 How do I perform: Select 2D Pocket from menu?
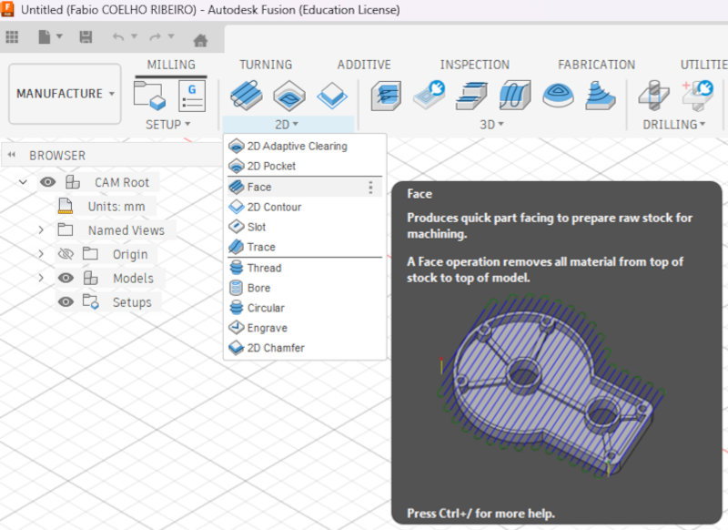305,166
